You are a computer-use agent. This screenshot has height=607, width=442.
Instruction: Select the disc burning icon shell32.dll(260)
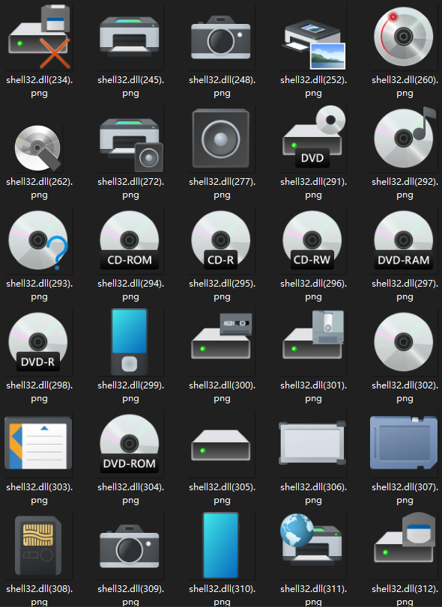[403, 37]
